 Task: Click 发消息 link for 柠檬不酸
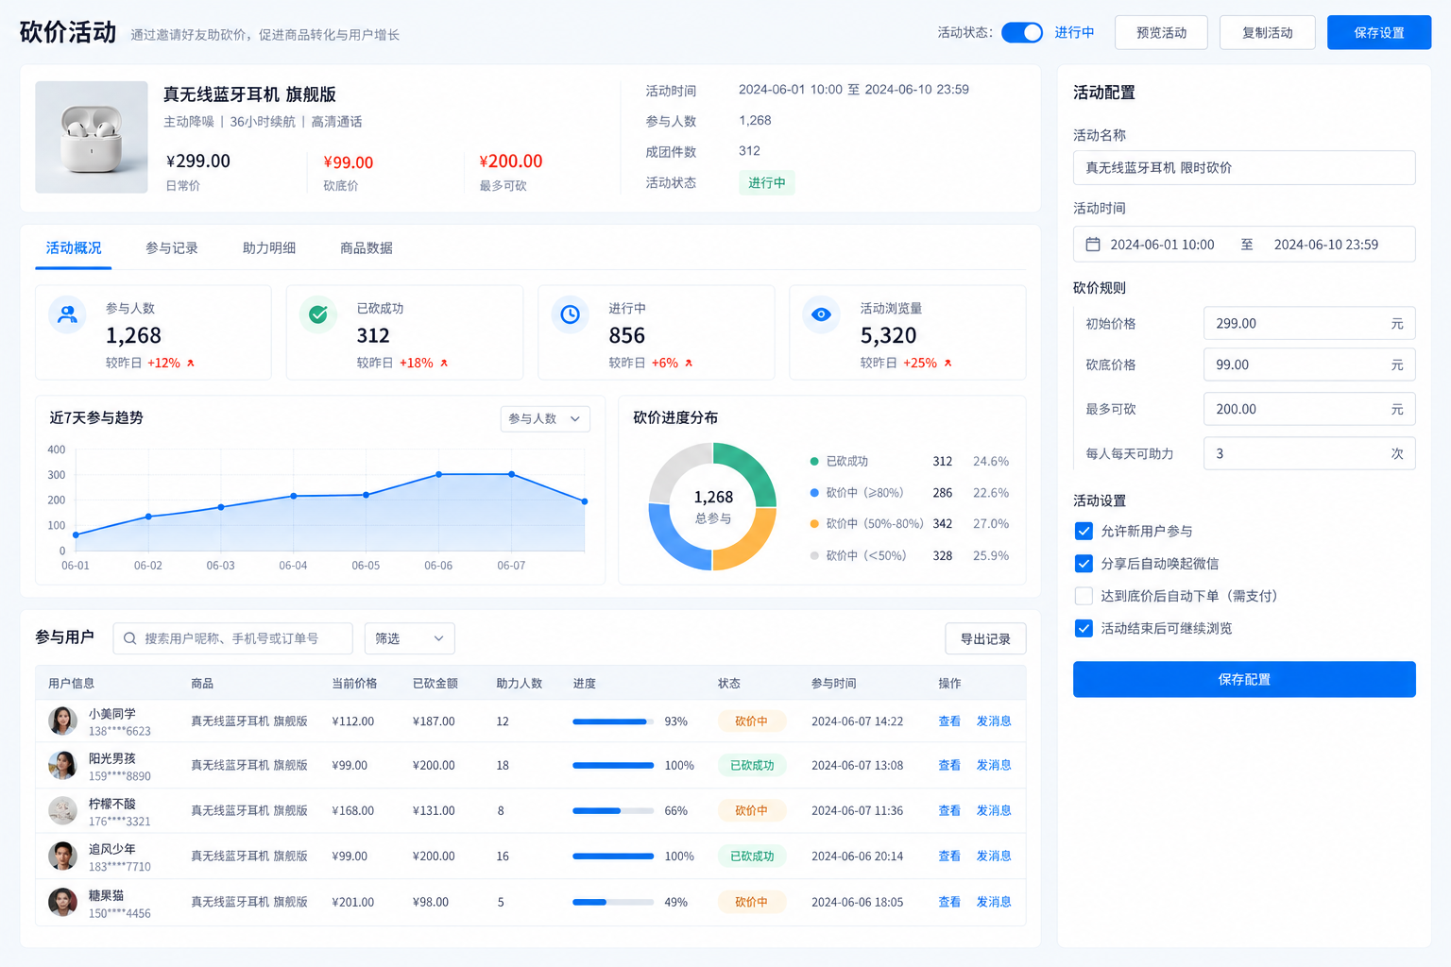[994, 811]
